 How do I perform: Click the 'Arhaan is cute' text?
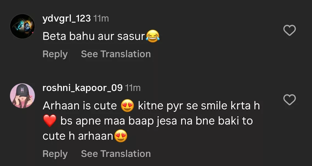coord(80,106)
